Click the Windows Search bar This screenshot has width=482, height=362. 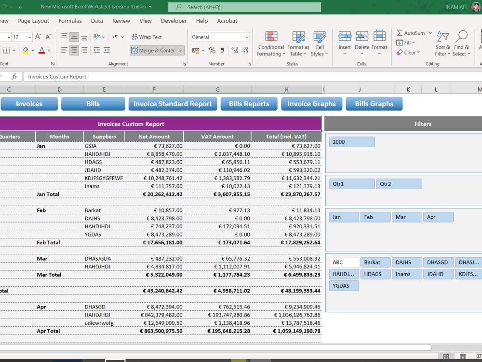point(244,8)
